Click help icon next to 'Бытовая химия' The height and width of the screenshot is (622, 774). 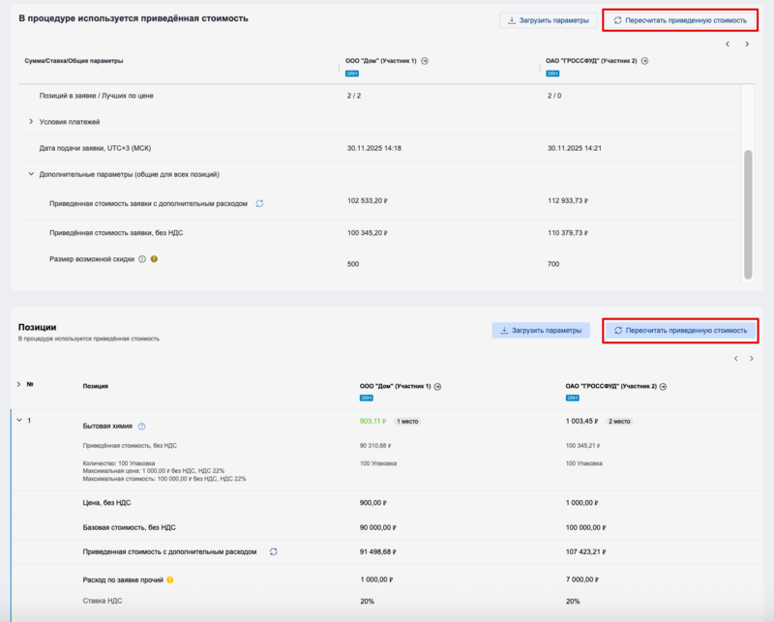141,426
